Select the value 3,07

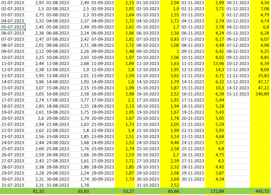click(x=40, y=88)
